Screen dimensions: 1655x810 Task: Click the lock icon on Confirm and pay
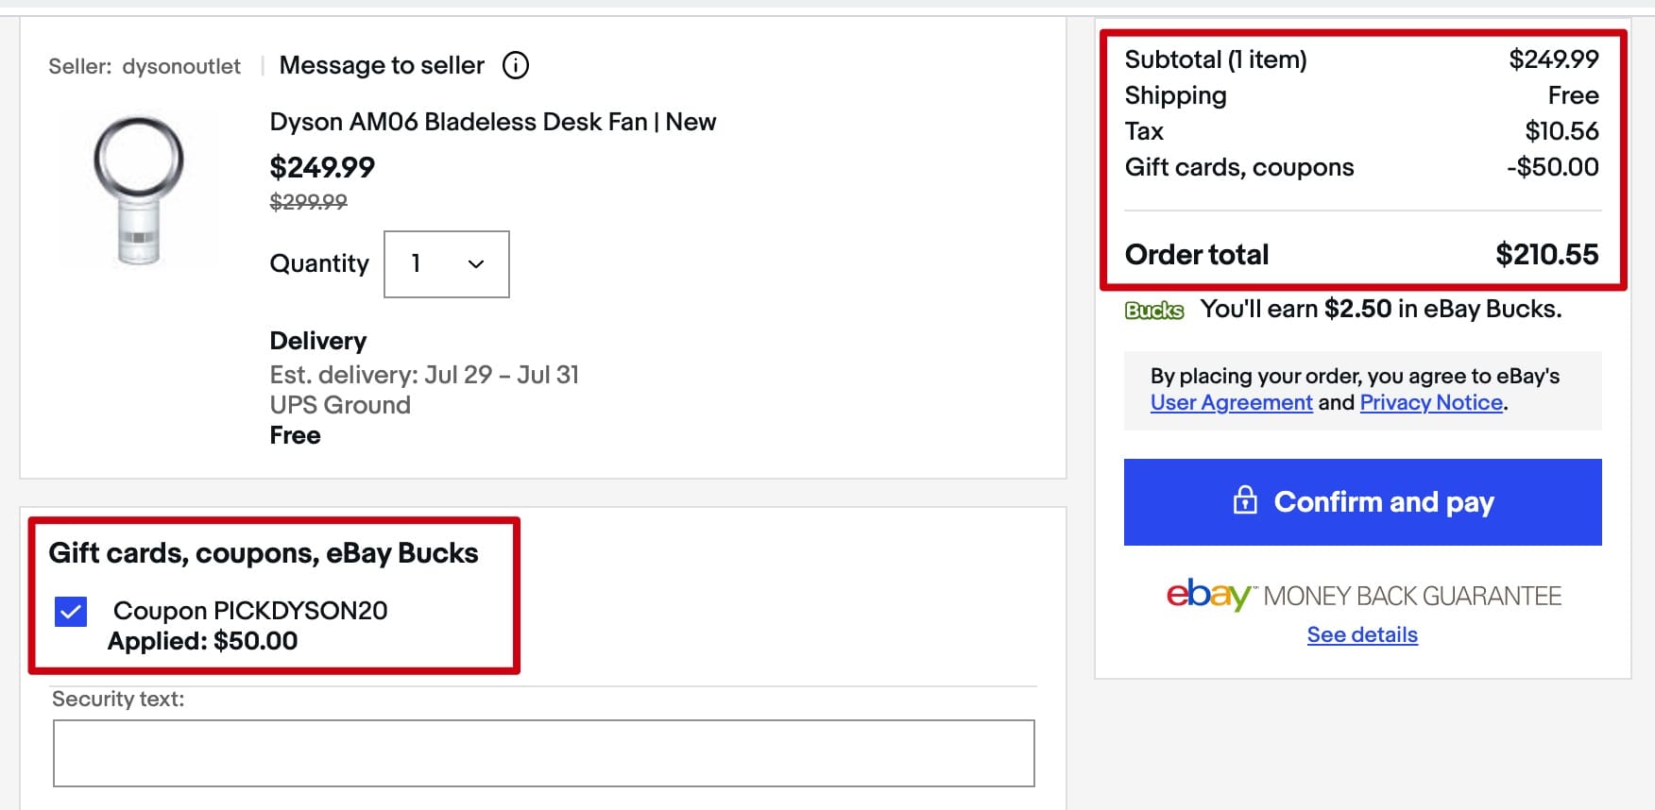click(x=1247, y=502)
